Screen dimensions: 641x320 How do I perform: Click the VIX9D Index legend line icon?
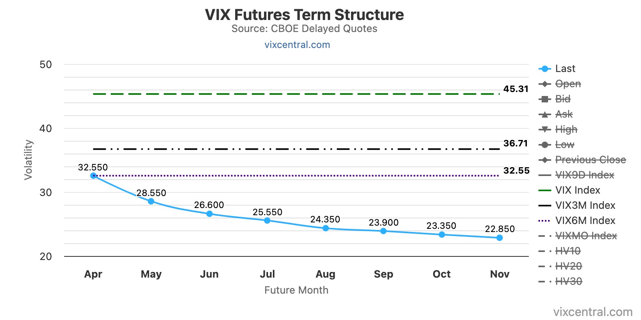545,175
